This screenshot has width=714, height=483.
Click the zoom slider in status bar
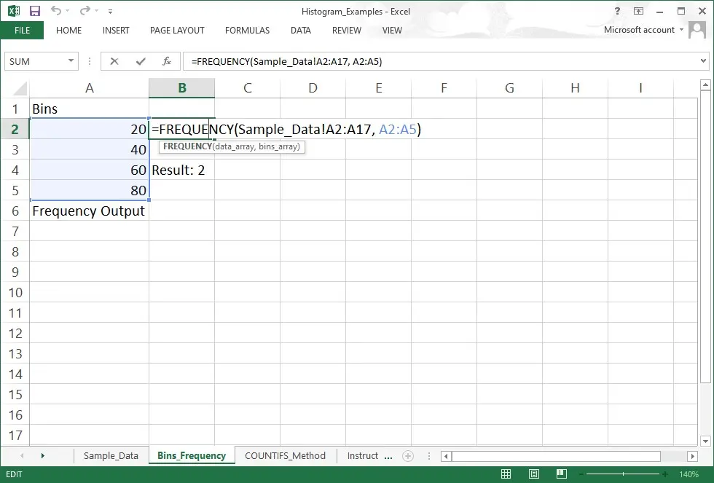(624, 474)
